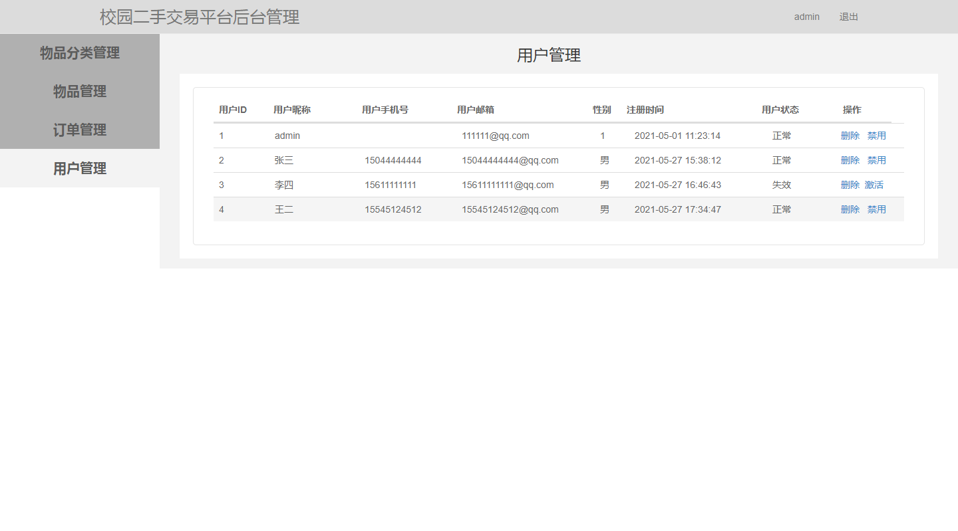Open 物品管理 in the sidebar
Viewport: 958px width, 531px height.
80,92
